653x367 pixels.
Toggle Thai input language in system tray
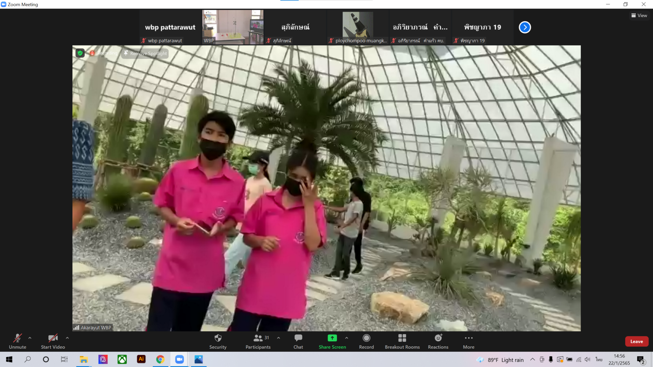pos(599,360)
